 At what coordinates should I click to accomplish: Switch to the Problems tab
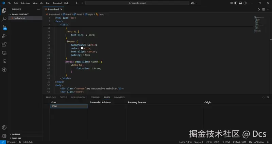click(51, 97)
